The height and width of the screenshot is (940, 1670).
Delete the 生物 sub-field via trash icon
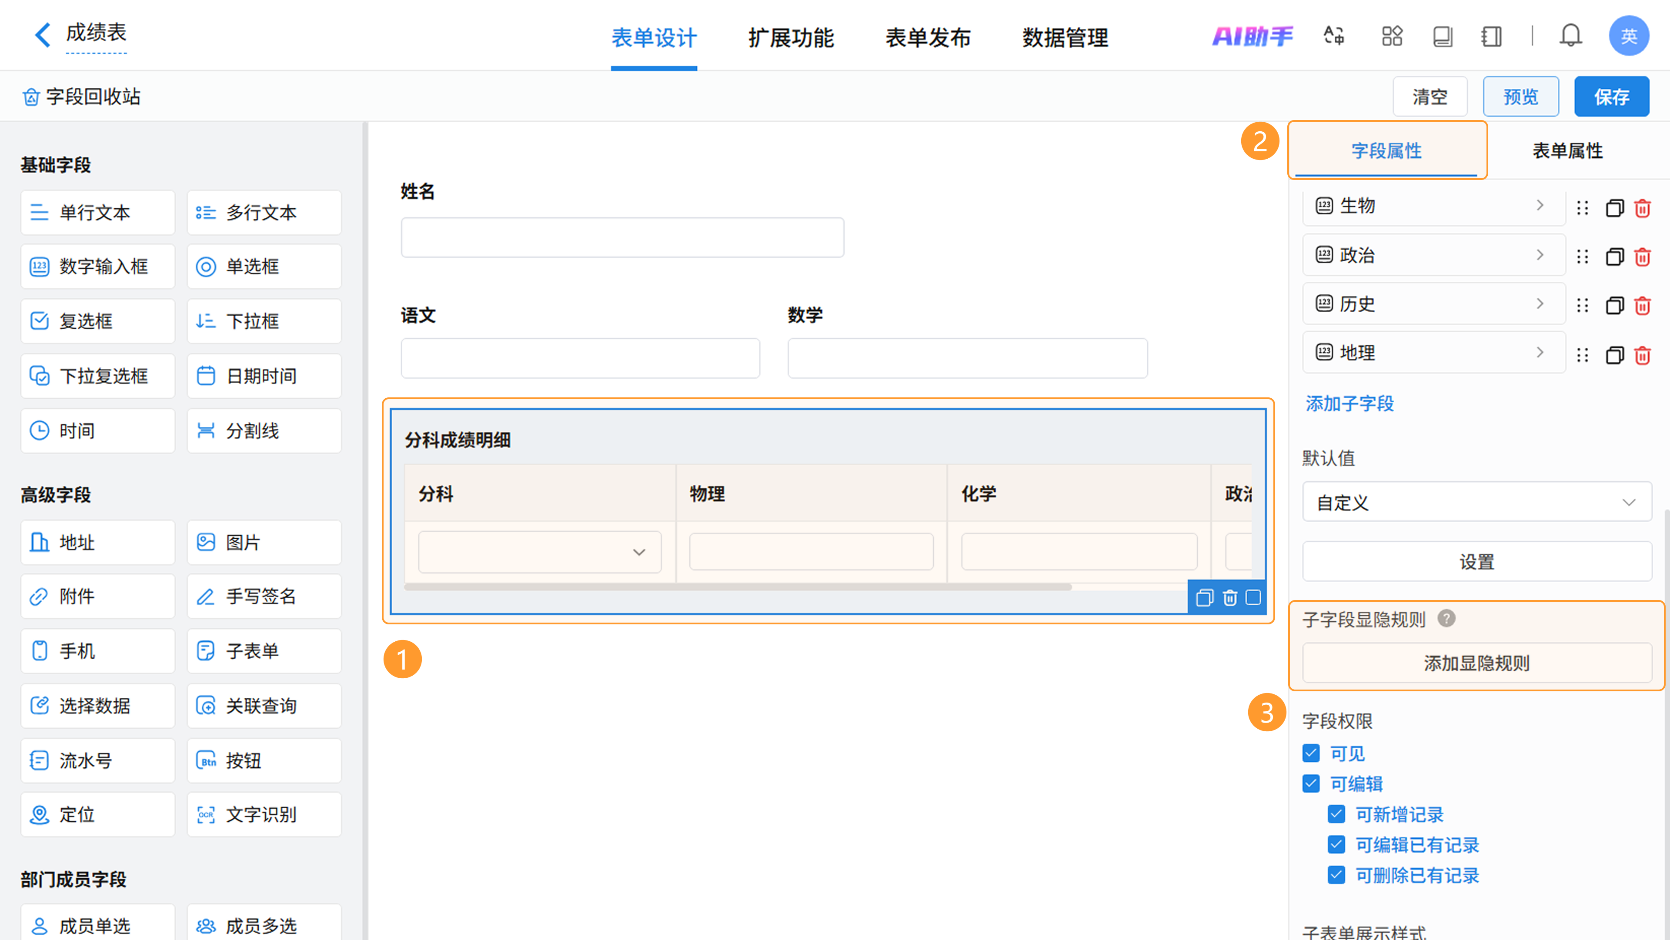pos(1642,208)
